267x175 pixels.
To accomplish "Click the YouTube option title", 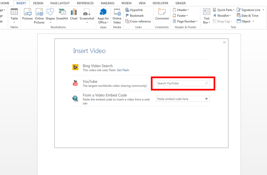I will pyautogui.click(x=90, y=82).
